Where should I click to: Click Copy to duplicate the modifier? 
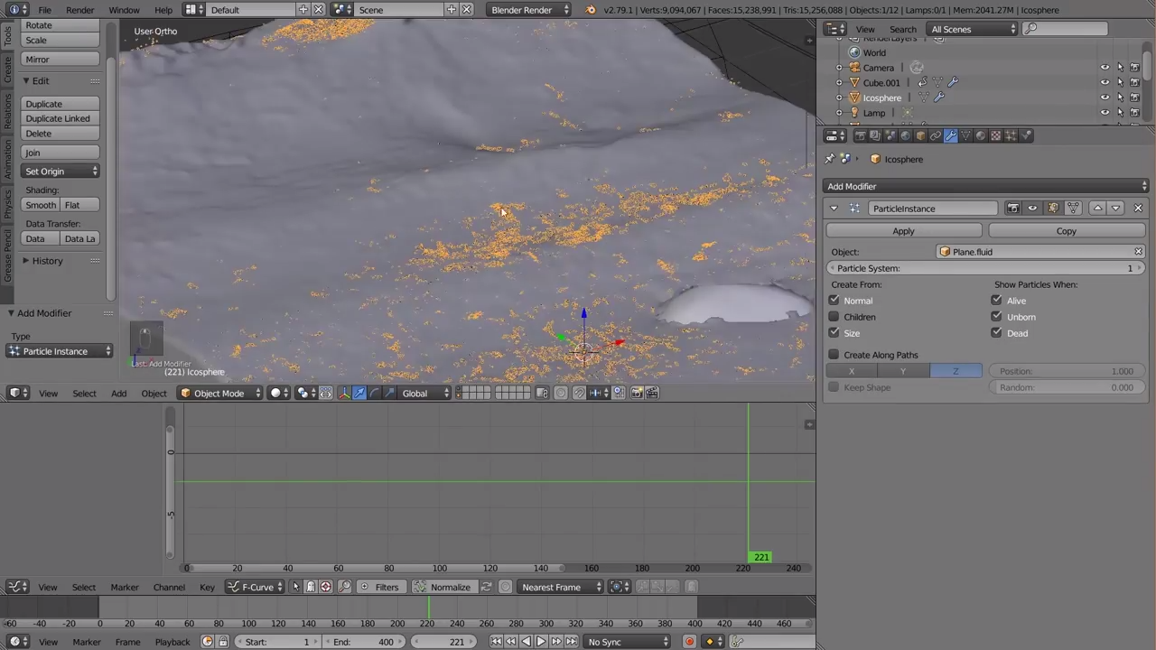pos(1066,231)
